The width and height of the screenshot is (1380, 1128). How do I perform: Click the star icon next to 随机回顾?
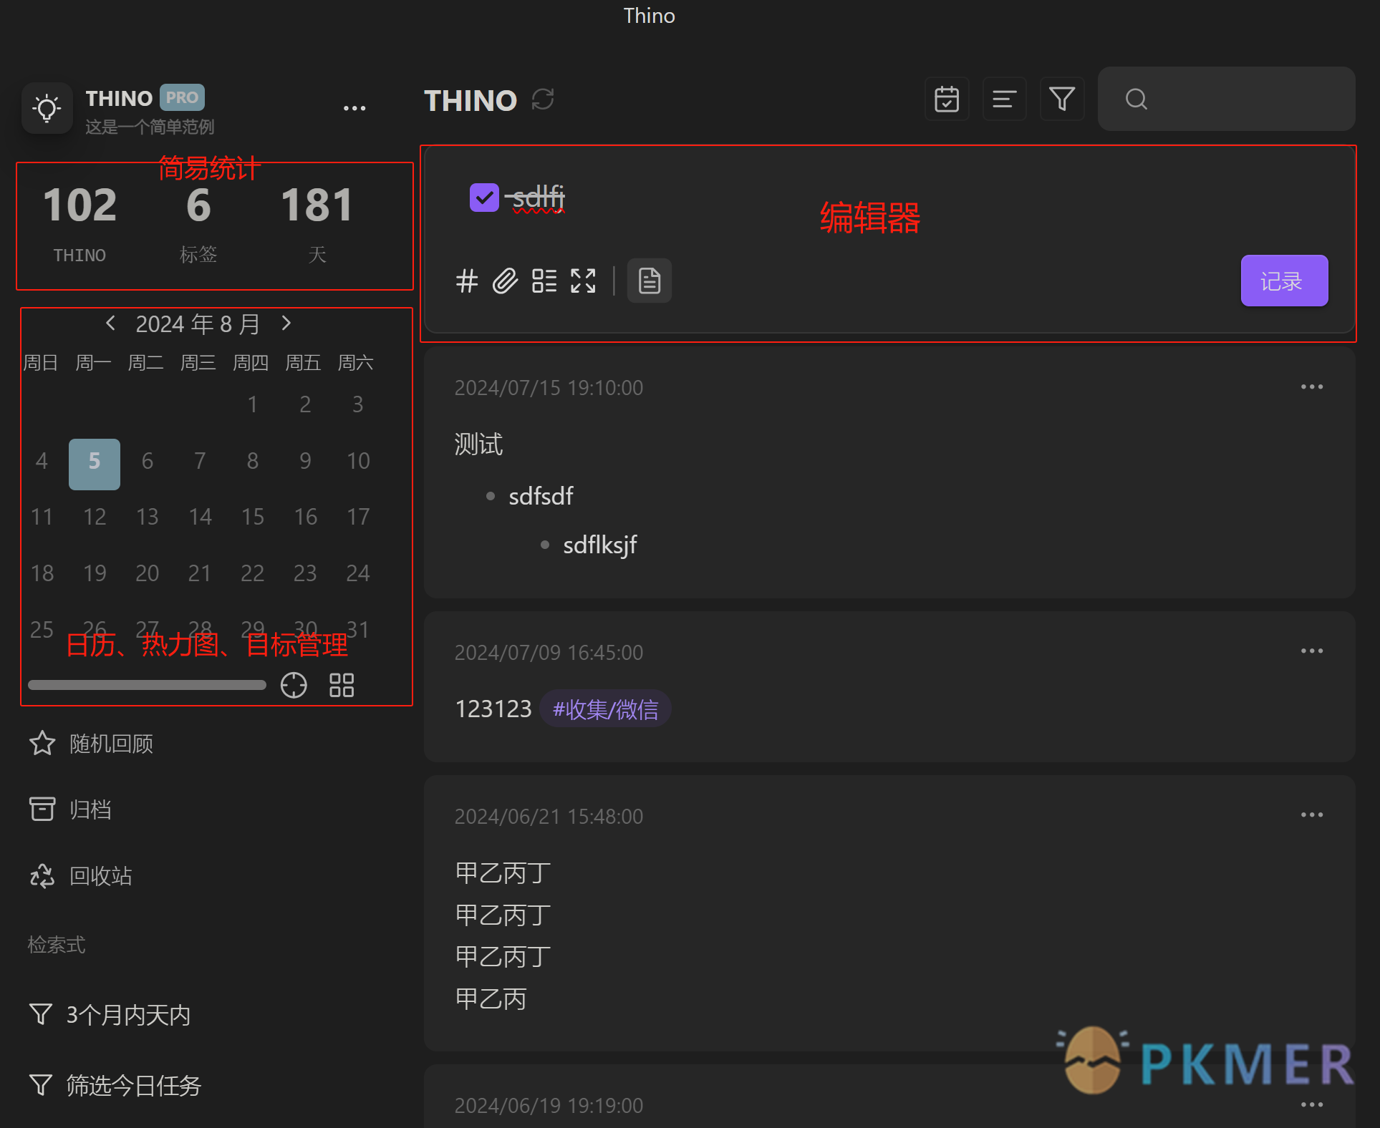tap(42, 744)
